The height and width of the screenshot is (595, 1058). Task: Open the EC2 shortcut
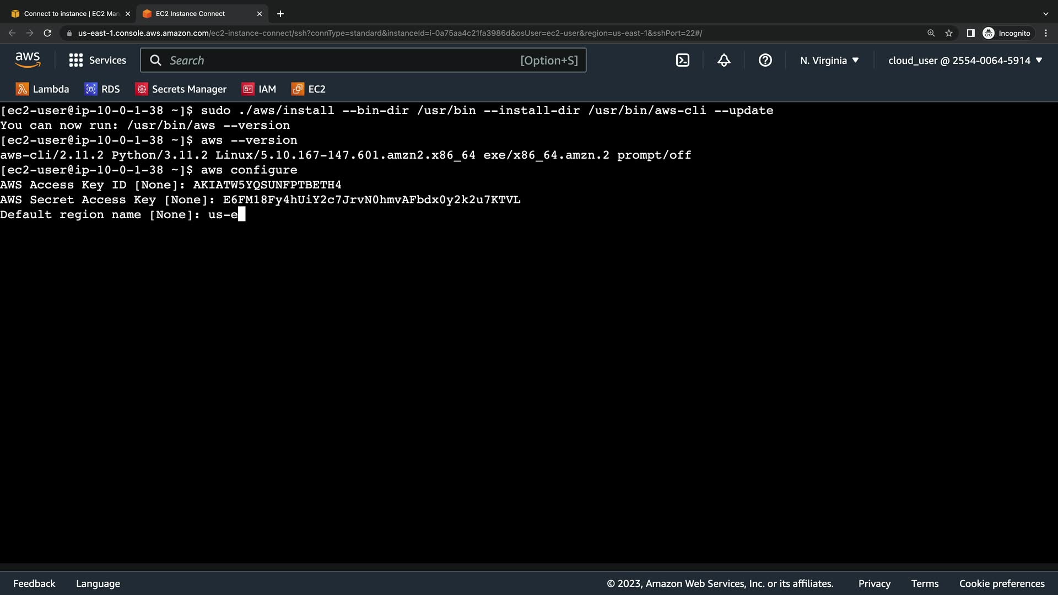[309, 89]
